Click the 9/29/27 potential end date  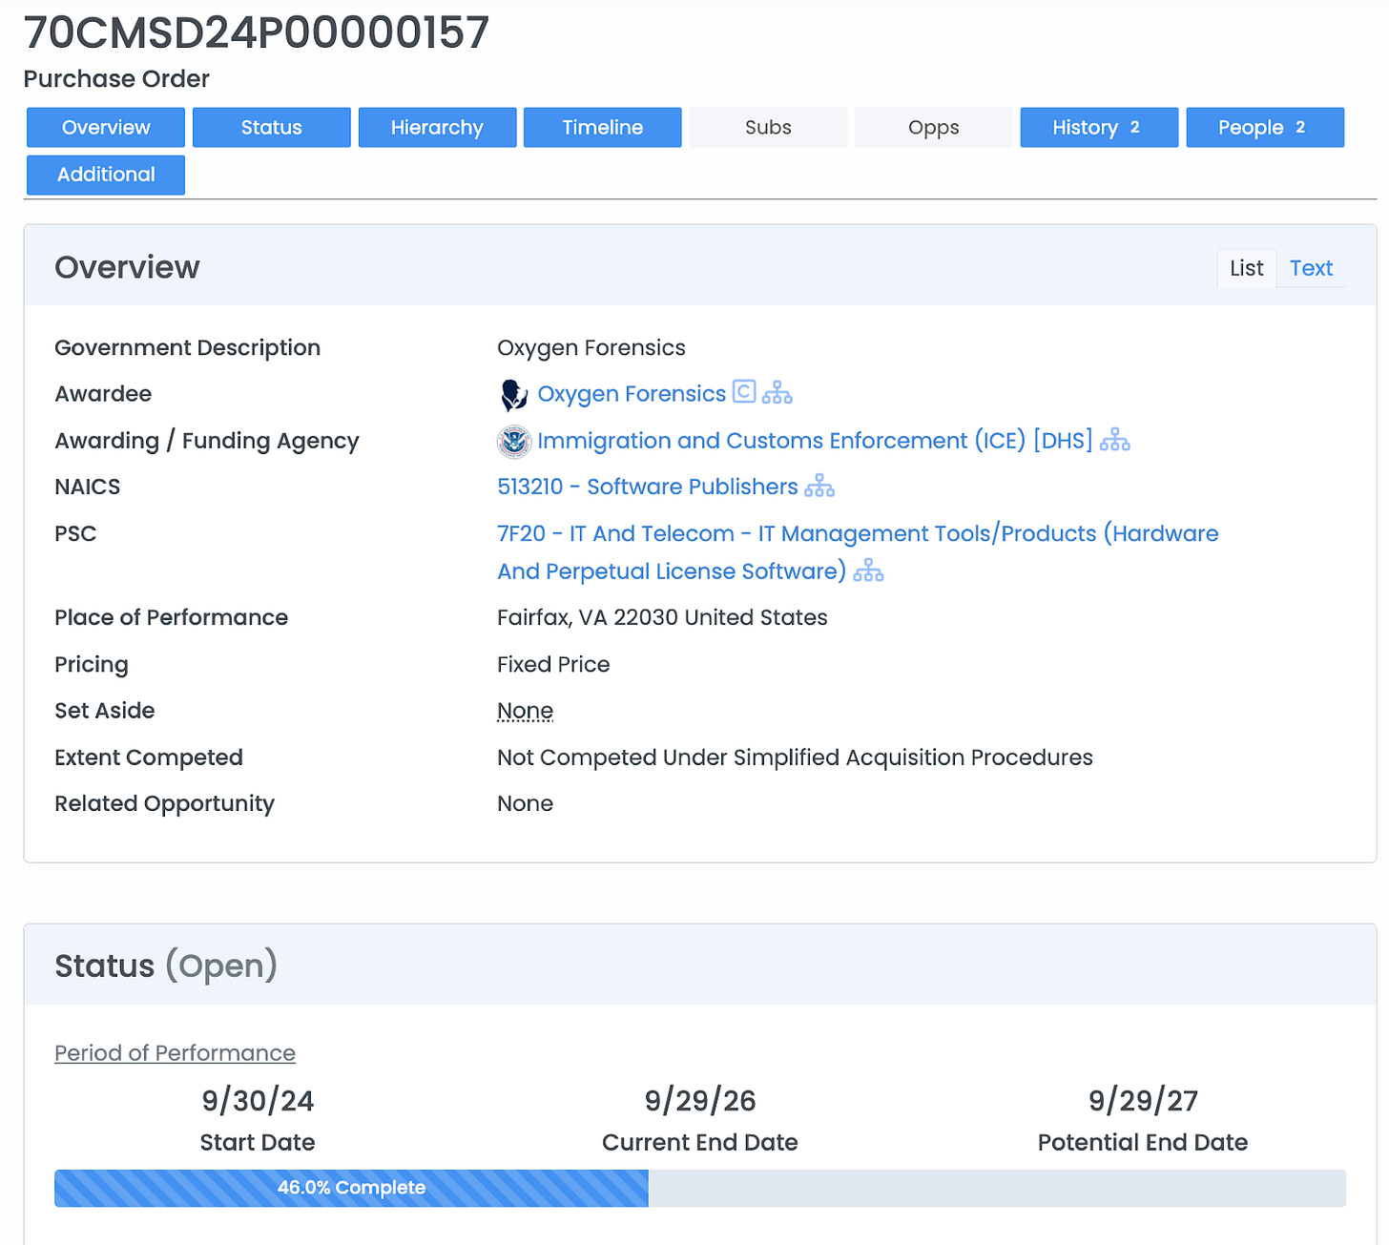[1143, 1101]
